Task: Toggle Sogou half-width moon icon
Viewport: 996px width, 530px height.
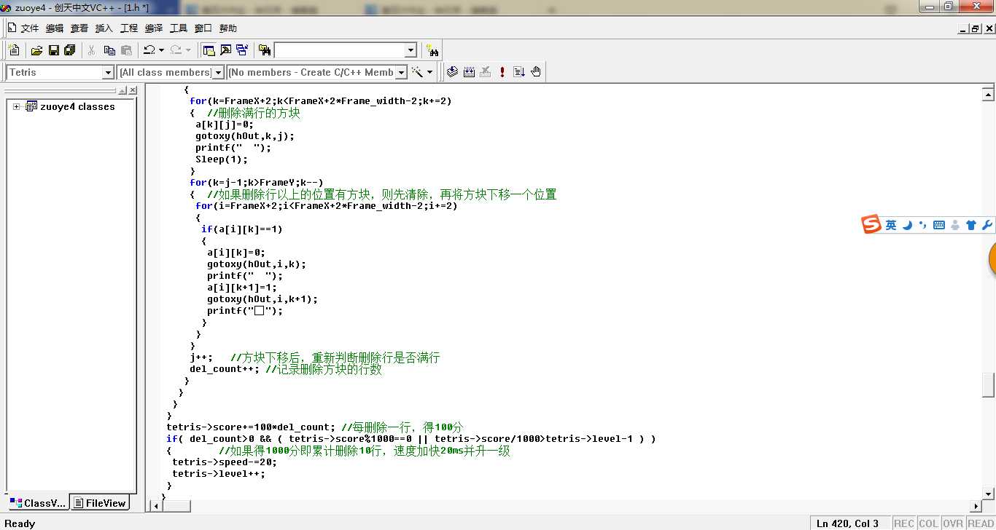Action: coord(908,226)
